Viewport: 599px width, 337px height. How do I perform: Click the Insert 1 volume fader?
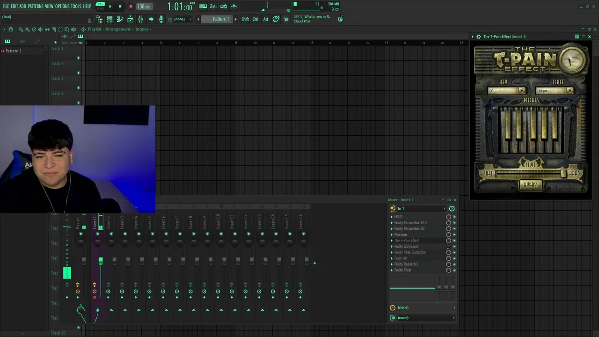pos(101,261)
